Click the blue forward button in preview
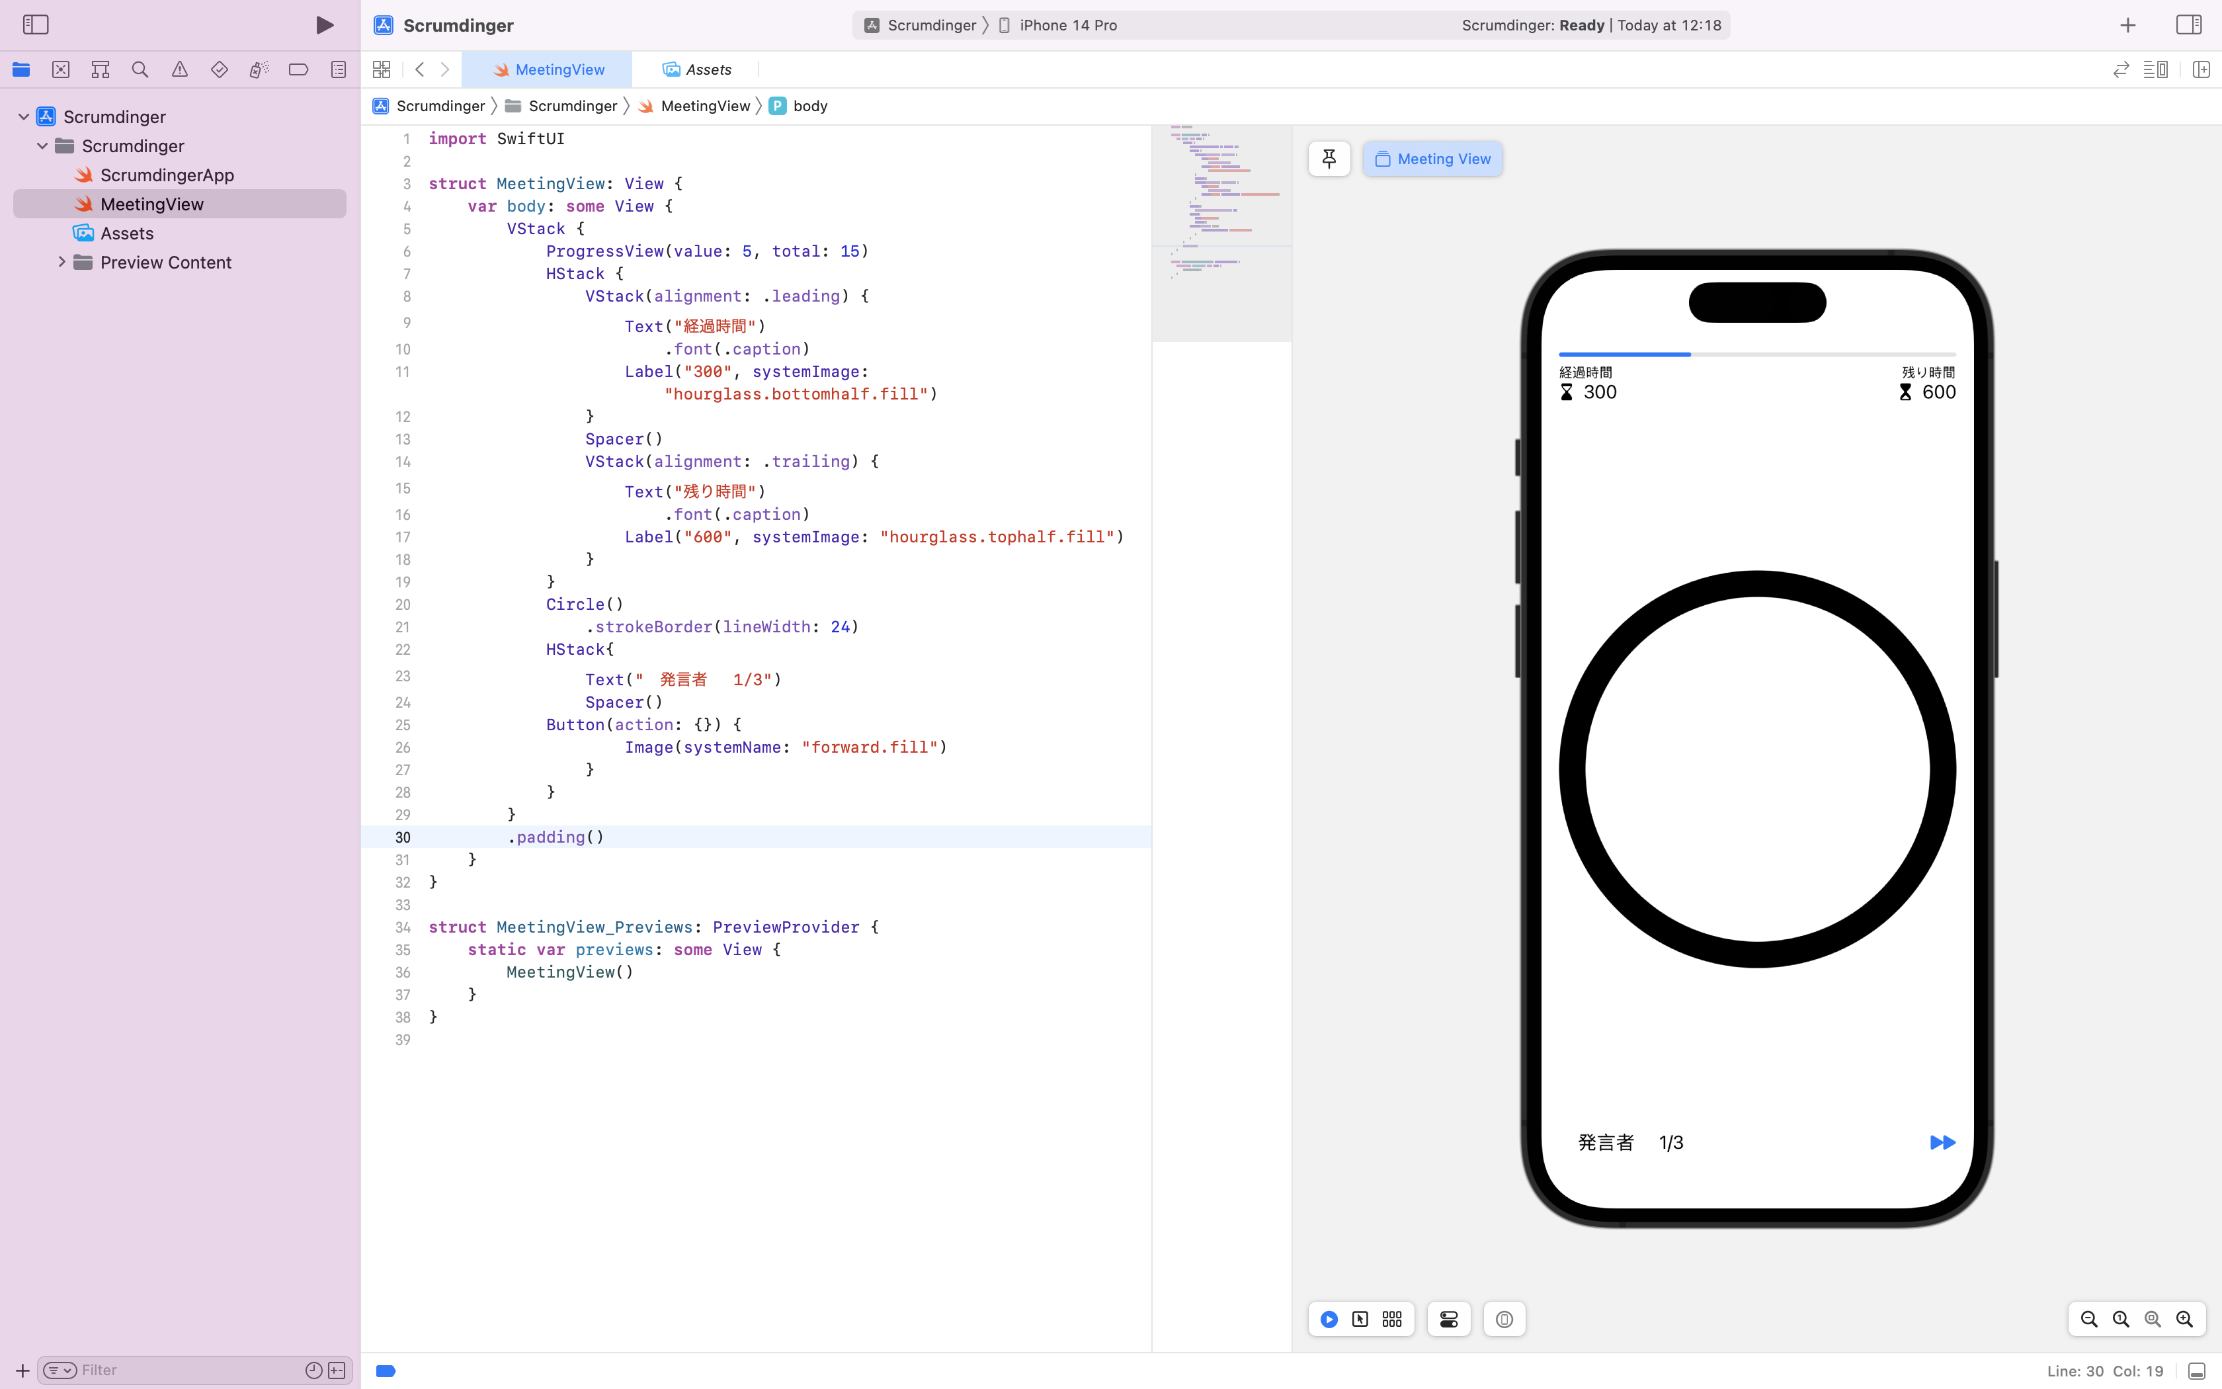The image size is (2222, 1389). tap(1942, 1143)
